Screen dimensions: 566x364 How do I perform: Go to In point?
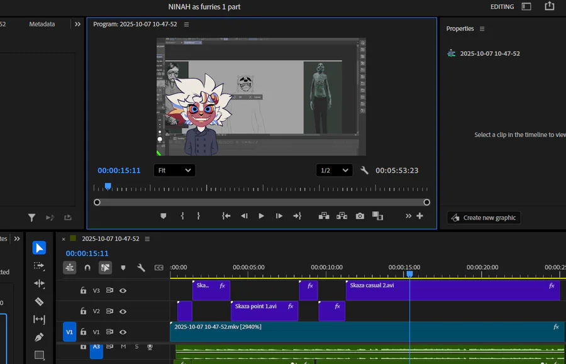click(x=226, y=216)
